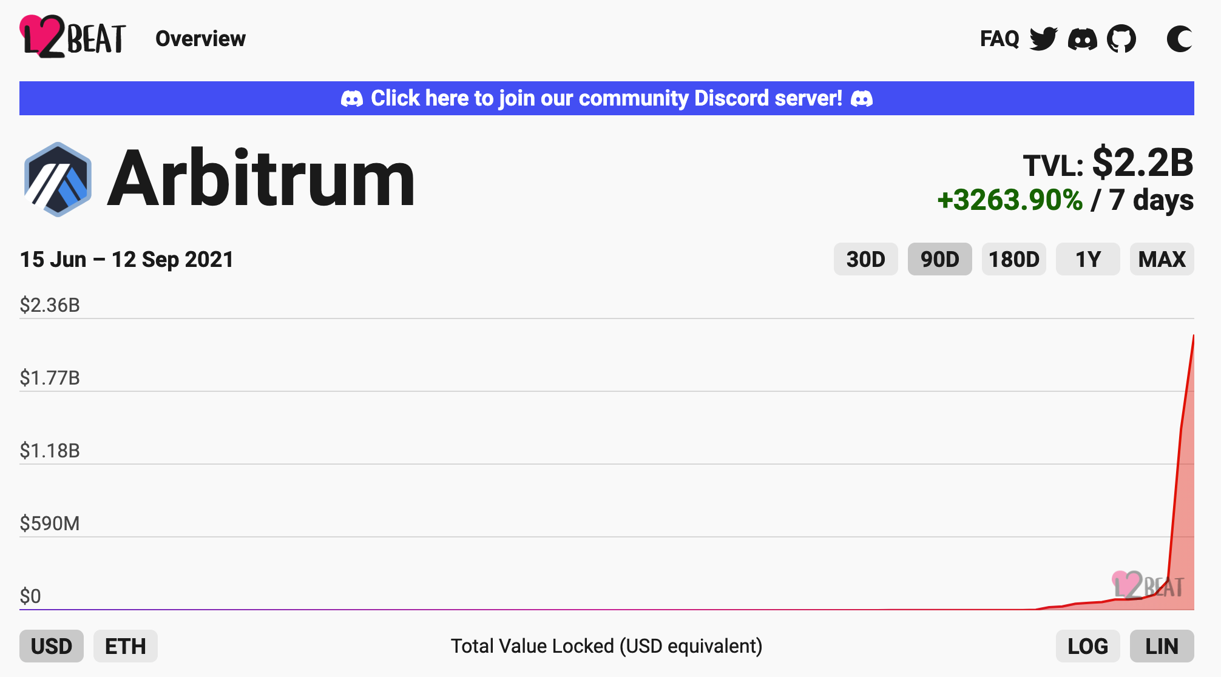The image size is (1221, 677).
Task: Select the 1Y time range
Action: coord(1087,259)
